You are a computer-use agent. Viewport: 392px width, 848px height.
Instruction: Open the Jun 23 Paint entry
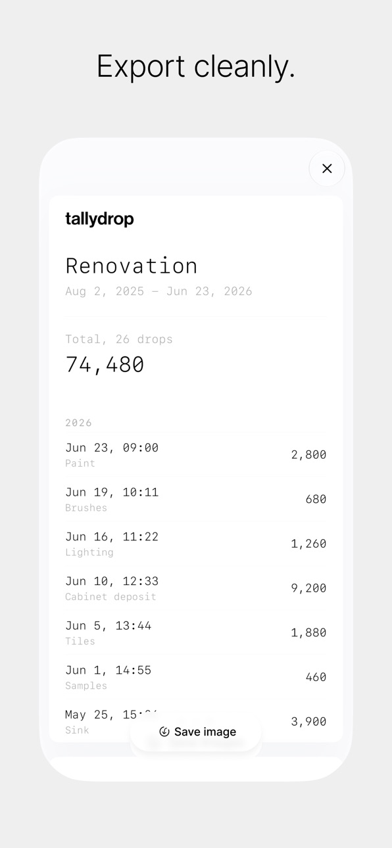tap(196, 454)
